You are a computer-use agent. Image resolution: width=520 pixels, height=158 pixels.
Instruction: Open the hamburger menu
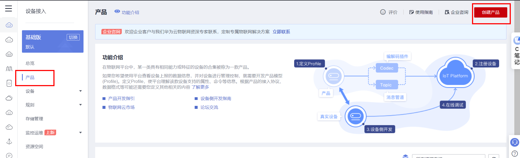9,8
